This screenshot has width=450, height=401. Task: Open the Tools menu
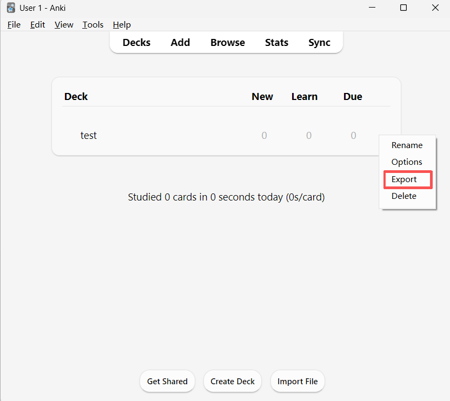pos(92,25)
